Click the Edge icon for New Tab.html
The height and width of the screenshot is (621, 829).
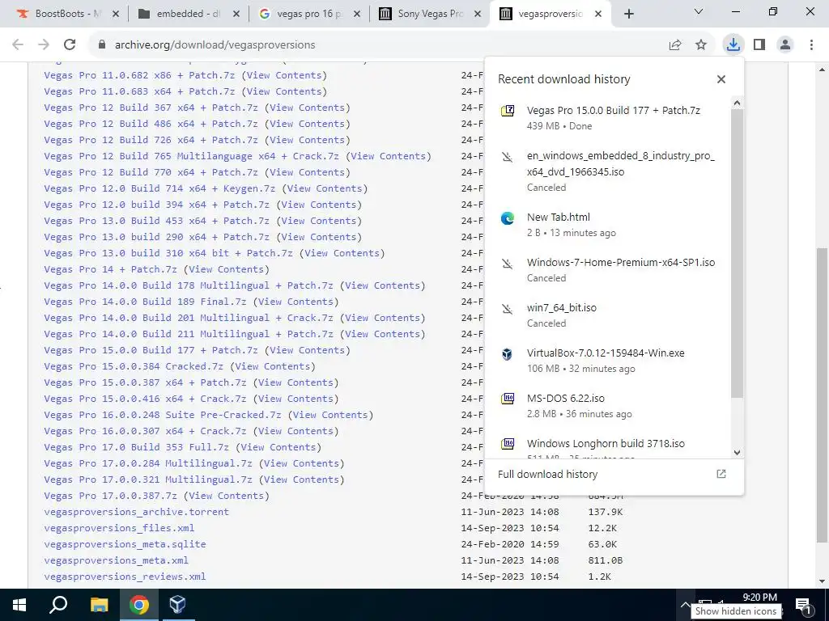[508, 218]
